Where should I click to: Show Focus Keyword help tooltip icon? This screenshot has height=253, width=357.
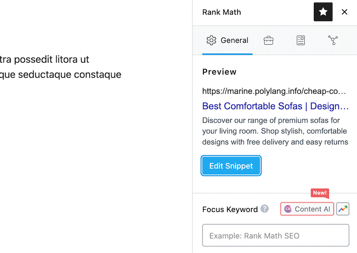(x=264, y=208)
